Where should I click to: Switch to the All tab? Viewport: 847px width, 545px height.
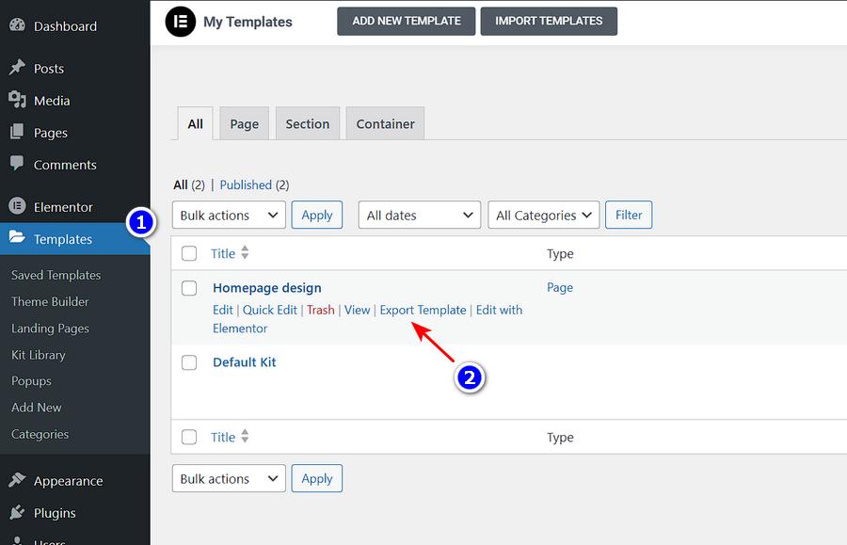[x=195, y=123]
